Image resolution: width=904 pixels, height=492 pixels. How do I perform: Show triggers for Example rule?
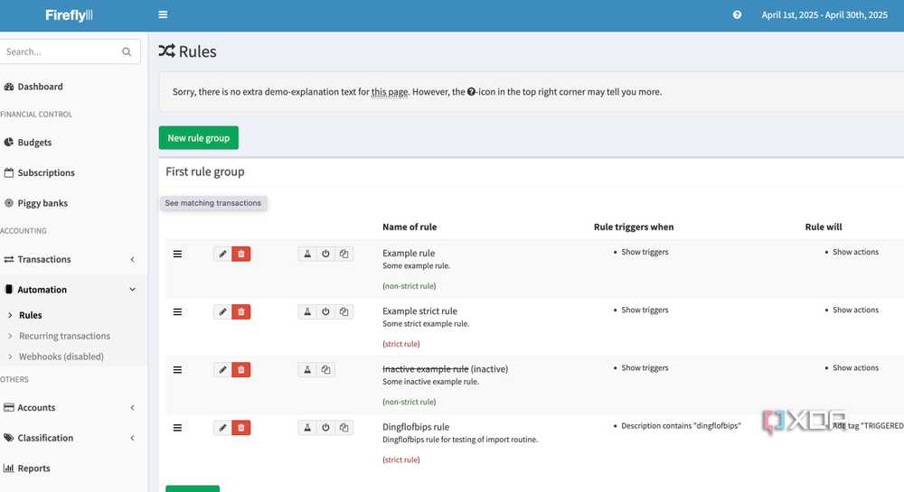tap(645, 252)
